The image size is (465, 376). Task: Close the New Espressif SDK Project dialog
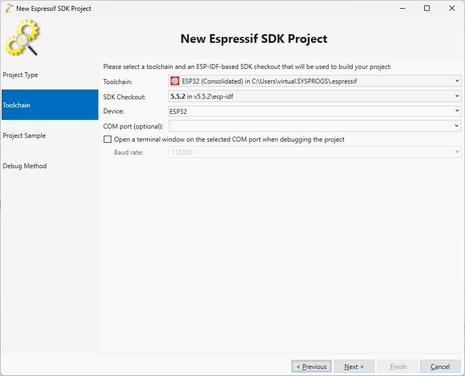(452, 8)
